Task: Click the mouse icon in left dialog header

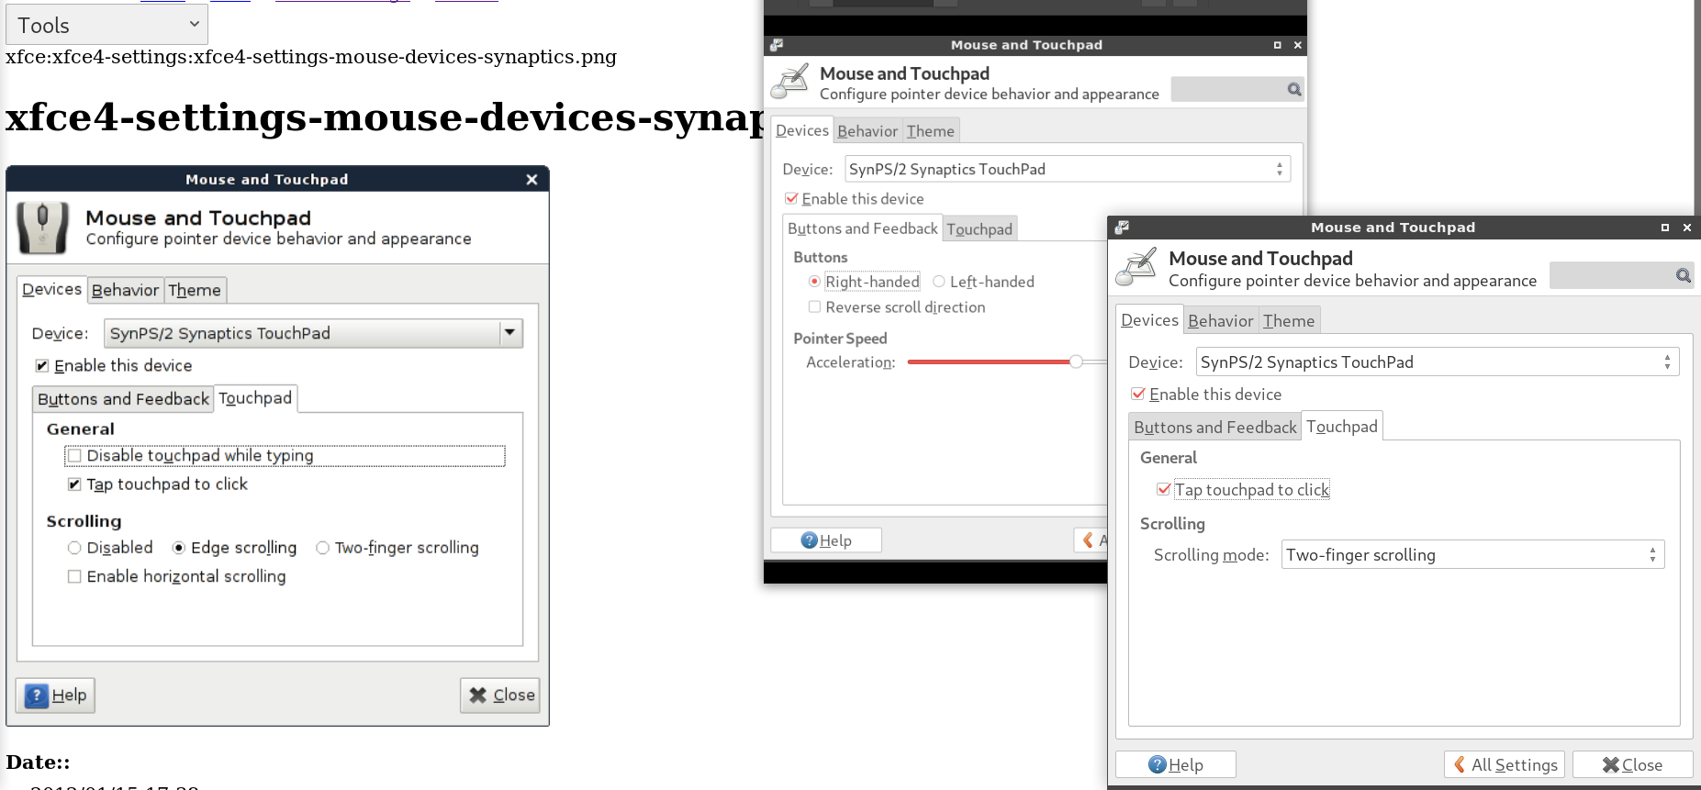Action: (42, 228)
